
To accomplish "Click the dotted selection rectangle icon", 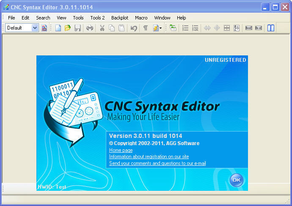I will tap(227, 28).
